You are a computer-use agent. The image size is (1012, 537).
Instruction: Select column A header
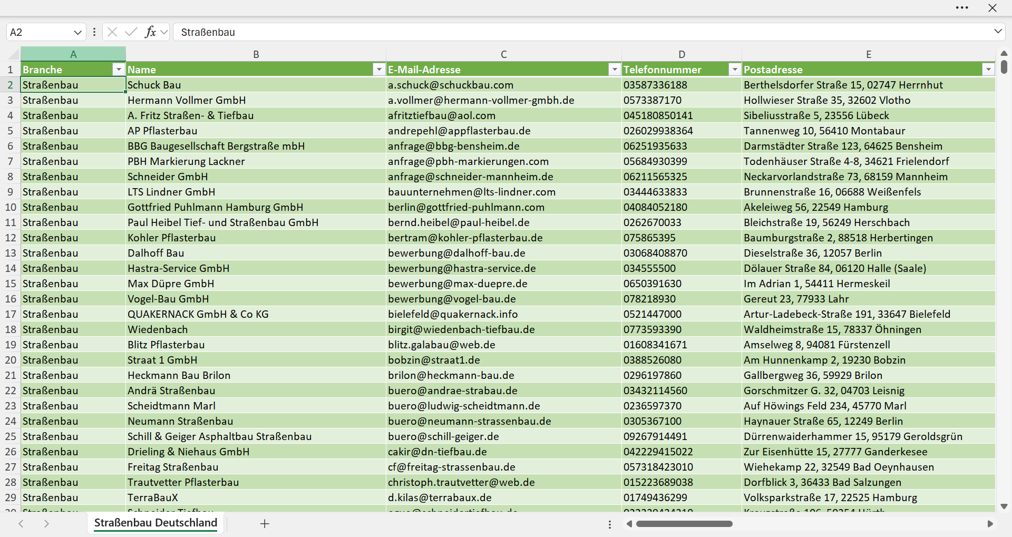point(73,54)
